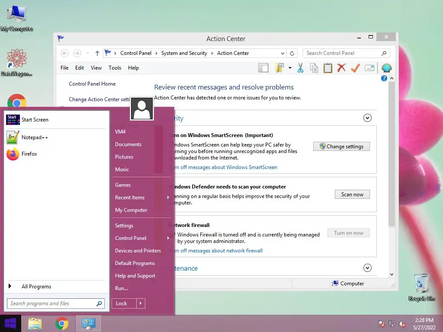The height and width of the screenshot is (332, 443).
Task: Click the Scan now button
Action: point(352,195)
